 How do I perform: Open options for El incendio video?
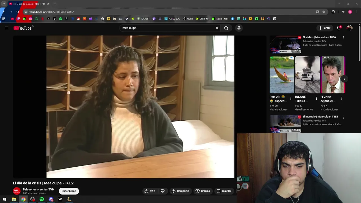click(344, 117)
